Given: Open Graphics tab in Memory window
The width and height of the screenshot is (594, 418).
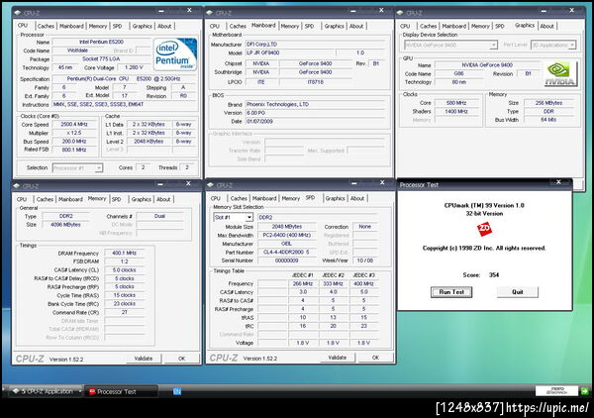Looking at the screenshot, I should pos(141,199).
